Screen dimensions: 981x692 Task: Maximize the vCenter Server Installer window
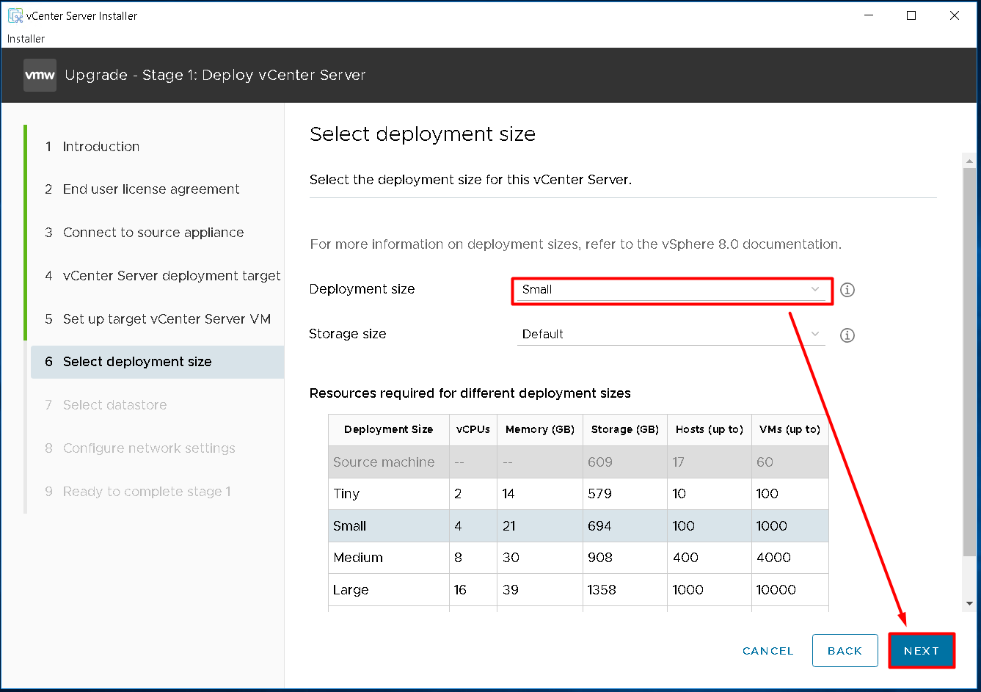click(x=911, y=15)
